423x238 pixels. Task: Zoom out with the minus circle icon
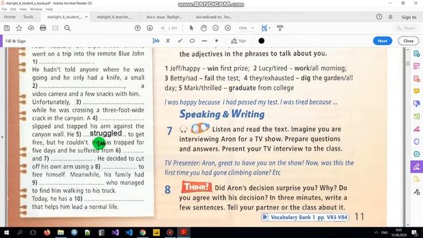pos(215,28)
